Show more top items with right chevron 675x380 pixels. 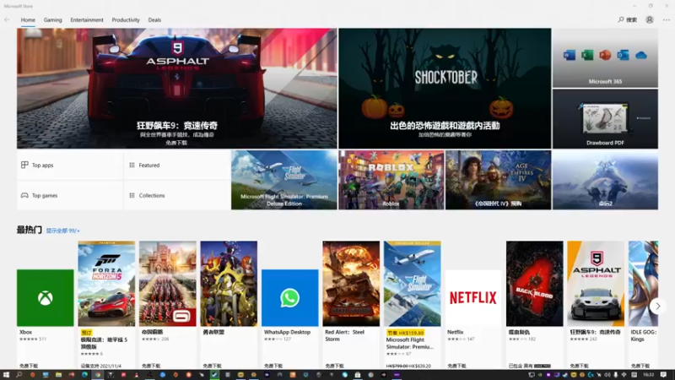pos(658,306)
